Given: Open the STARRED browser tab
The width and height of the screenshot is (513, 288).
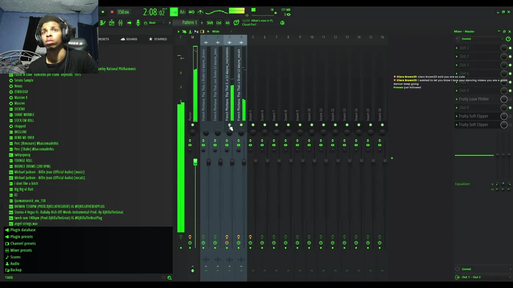Looking at the screenshot, I should 158,39.
